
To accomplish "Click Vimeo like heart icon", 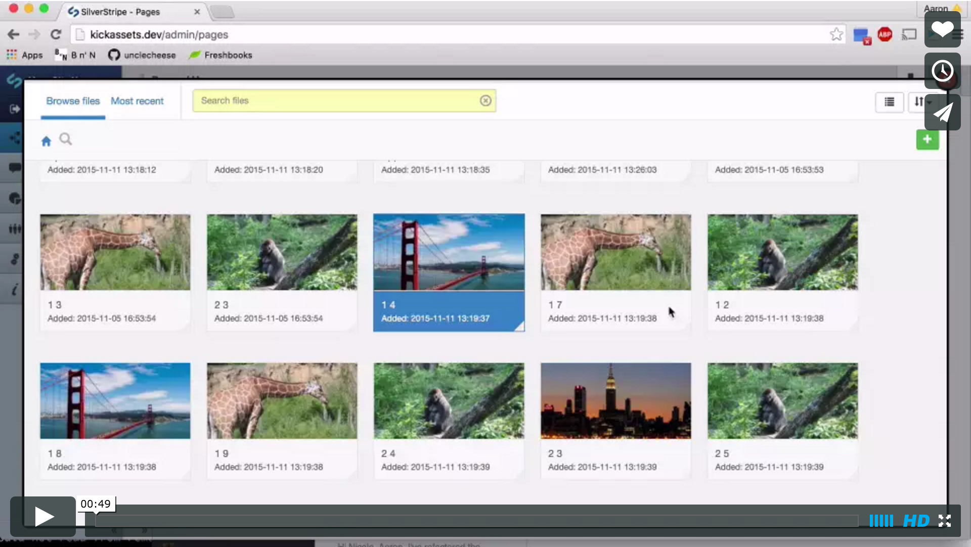I will (942, 29).
